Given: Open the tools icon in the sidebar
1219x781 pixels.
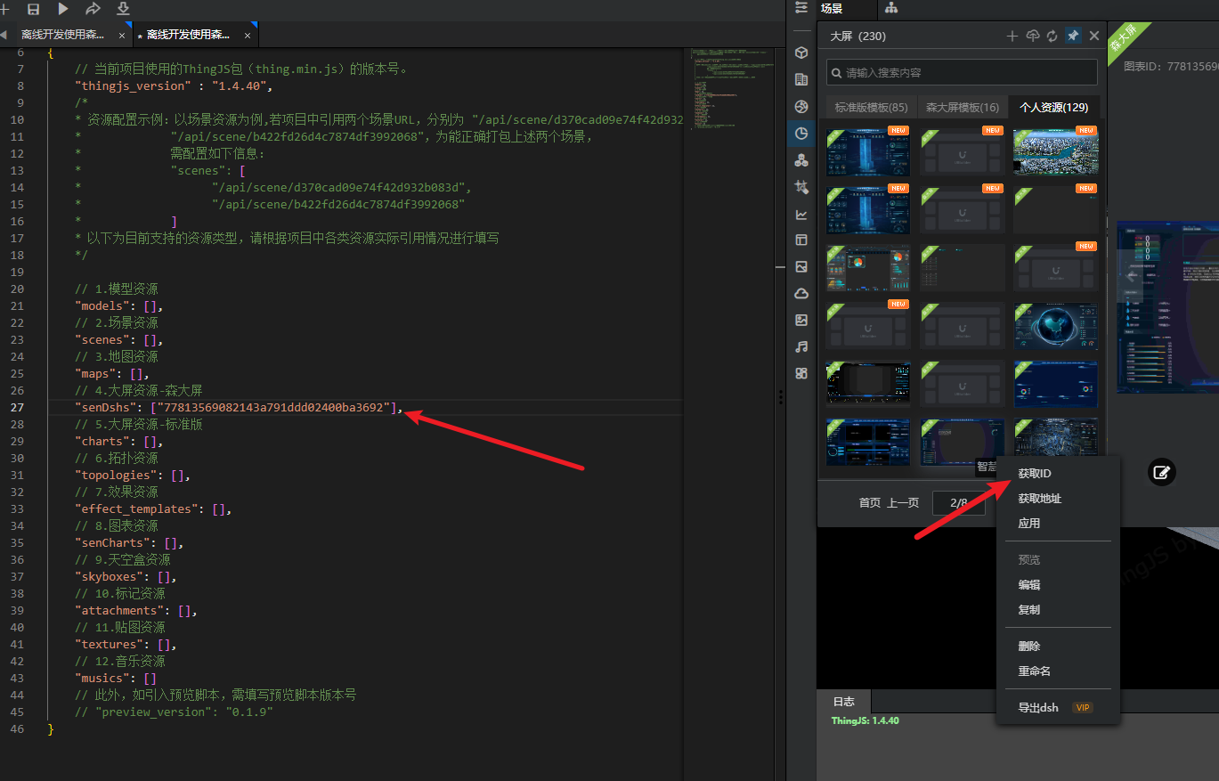Looking at the screenshot, I should tap(801, 187).
